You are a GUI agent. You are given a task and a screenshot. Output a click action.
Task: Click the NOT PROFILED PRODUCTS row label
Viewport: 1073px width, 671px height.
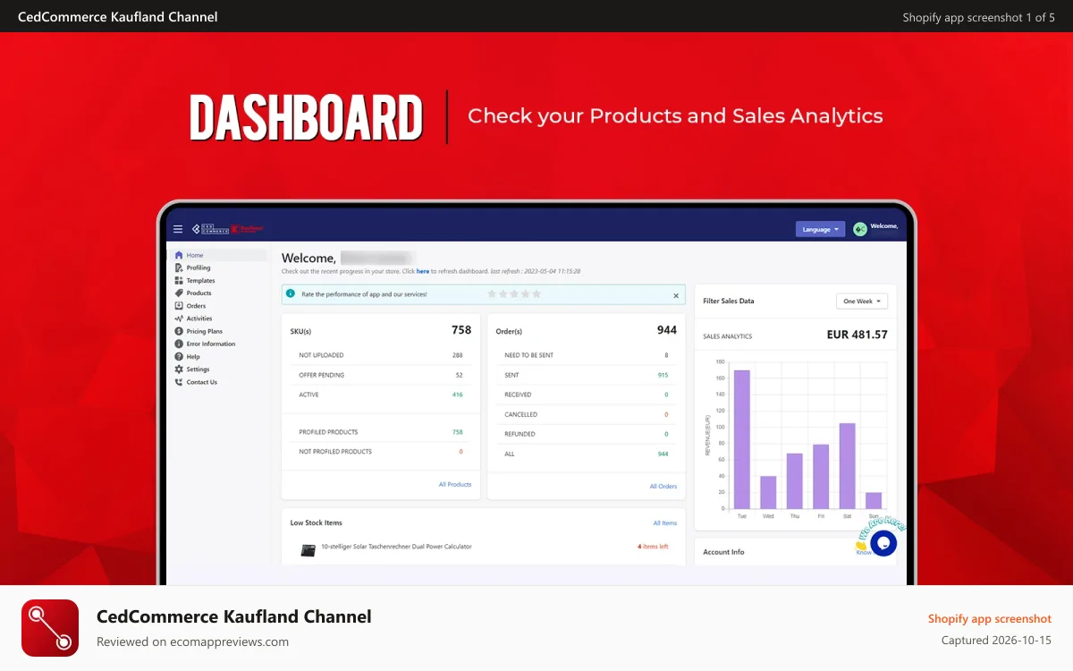335,452
